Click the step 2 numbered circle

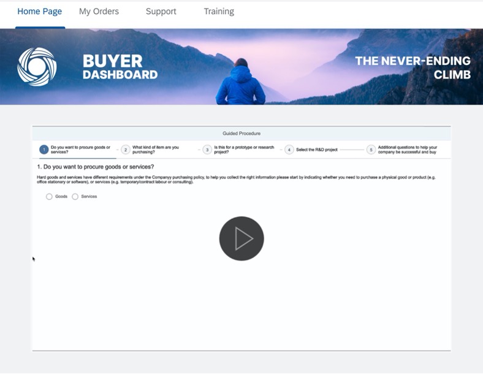[125, 150]
